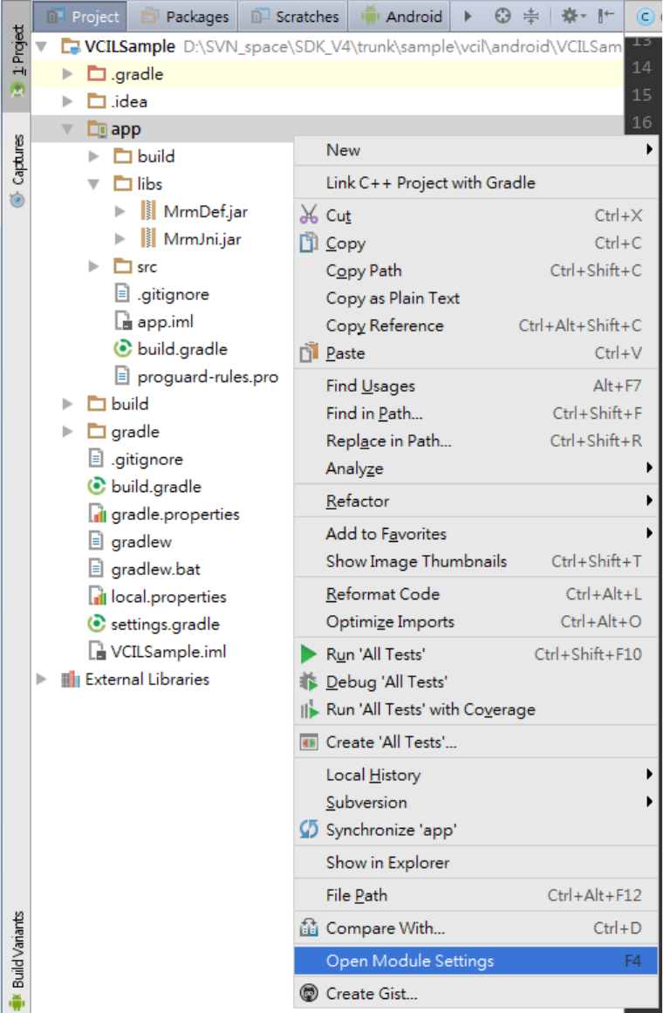Click the Debug 'All Tests' bug icon
The image size is (663, 1013).
pos(309,681)
